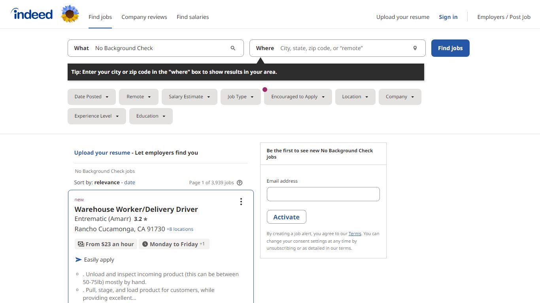Click the No Background Check jobs label
540x303 pixels.
pyautogui.click(x=105, y=171)
